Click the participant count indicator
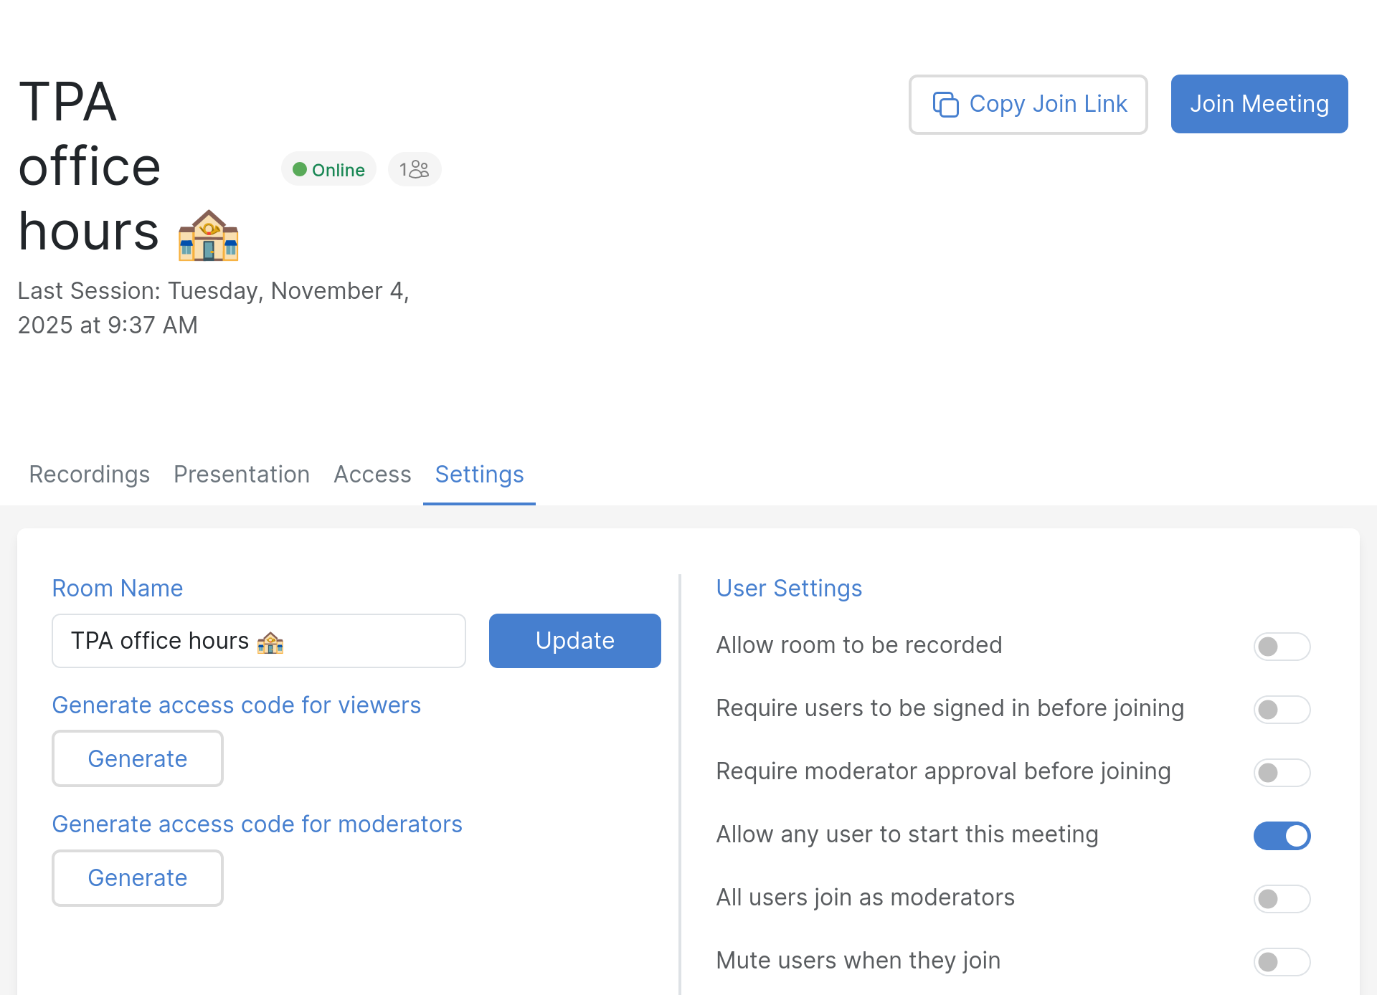The width and height of the screenshot is (1377, 995). point(414,169)
